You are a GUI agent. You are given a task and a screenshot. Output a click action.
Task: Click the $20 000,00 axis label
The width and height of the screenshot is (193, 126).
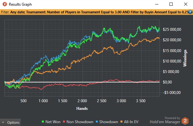pyautogui.click(x=172, y=40)
